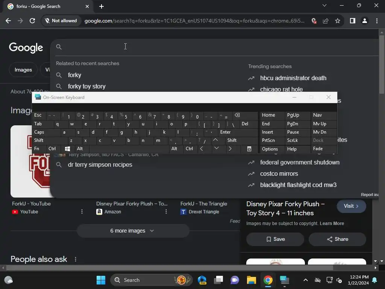Image resolution: width=385 pixels, height=289 pixels.
Task: Click the Chrome address bar URL
Action: [x=194, y=21]
